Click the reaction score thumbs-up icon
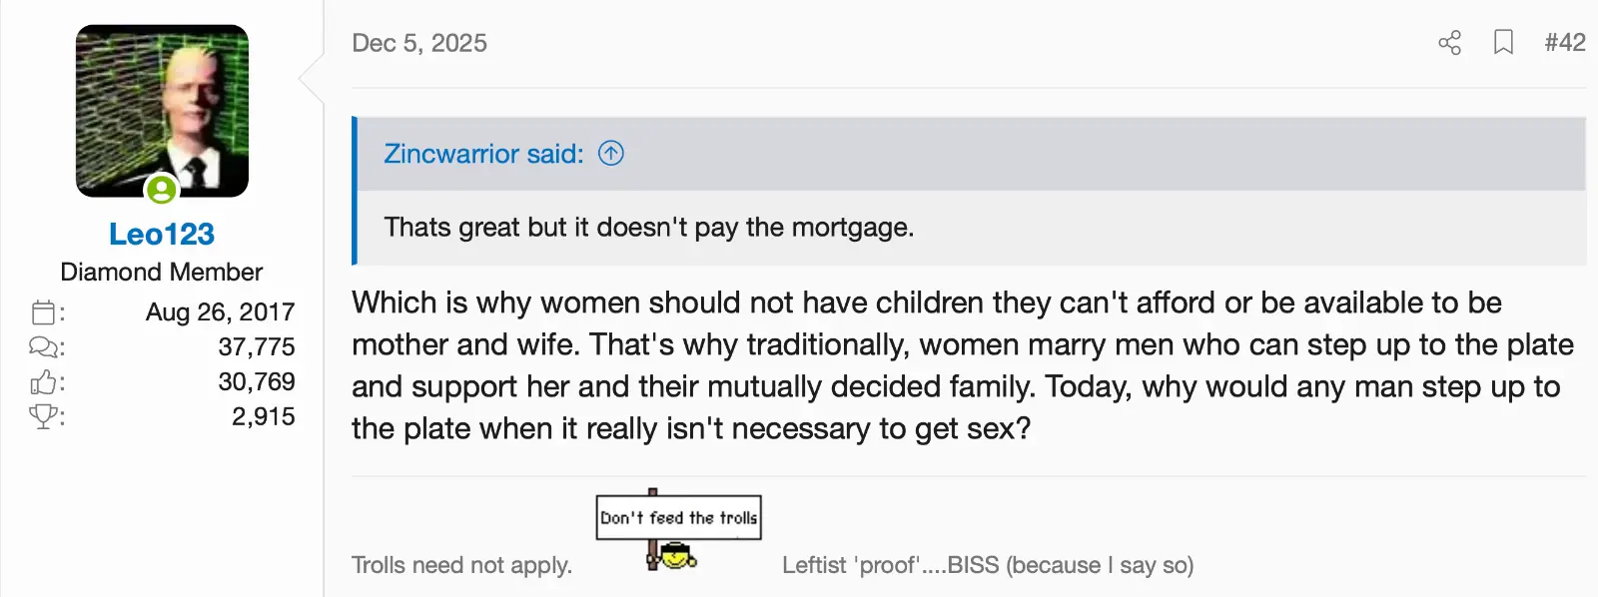 point(43,382)
